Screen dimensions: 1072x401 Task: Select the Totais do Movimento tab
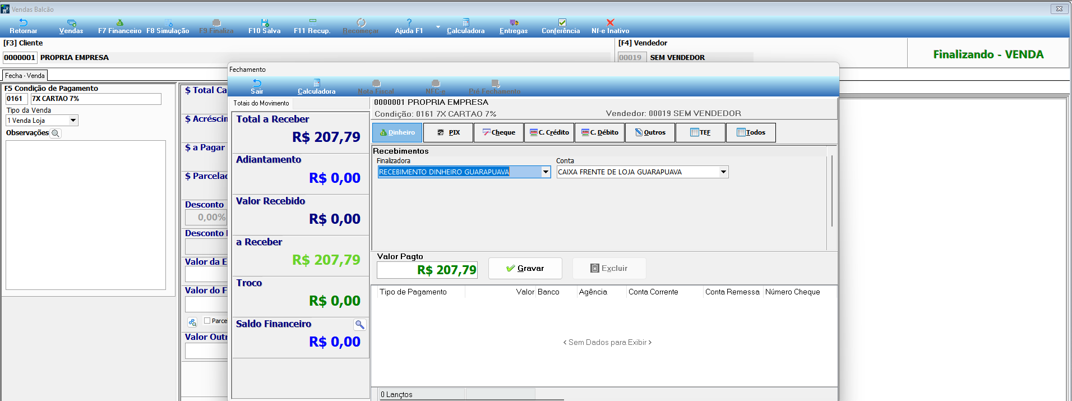coord(261,103)
